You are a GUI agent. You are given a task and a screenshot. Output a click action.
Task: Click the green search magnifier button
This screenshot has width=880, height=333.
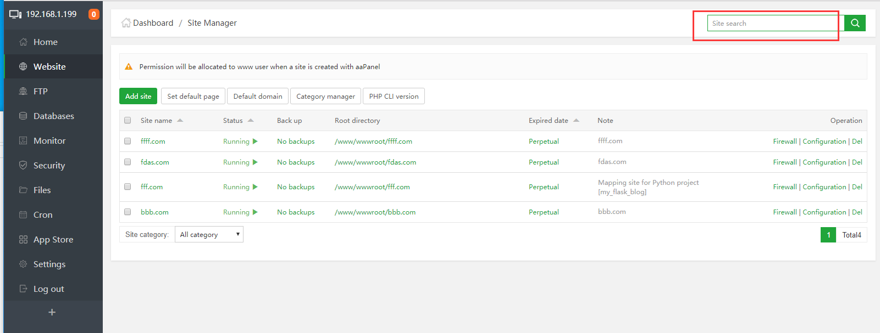coord(855,23)
